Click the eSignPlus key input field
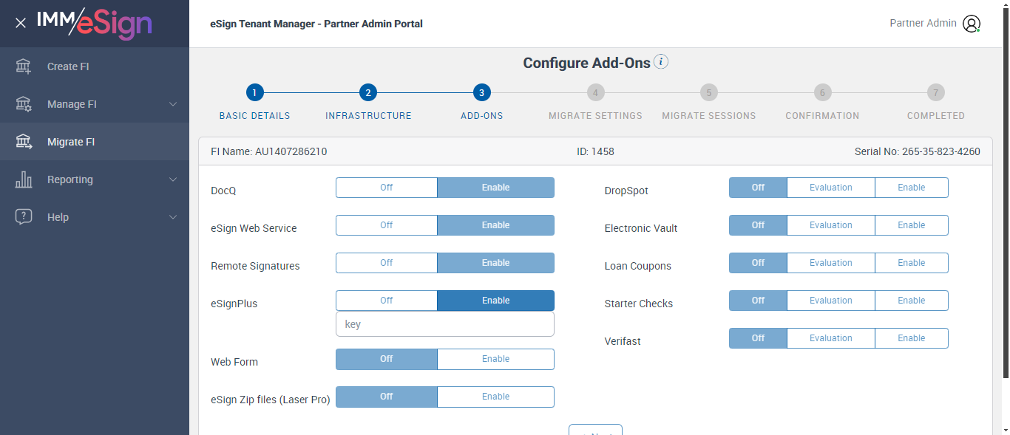The image size is (1010, 435). point(444,324)
